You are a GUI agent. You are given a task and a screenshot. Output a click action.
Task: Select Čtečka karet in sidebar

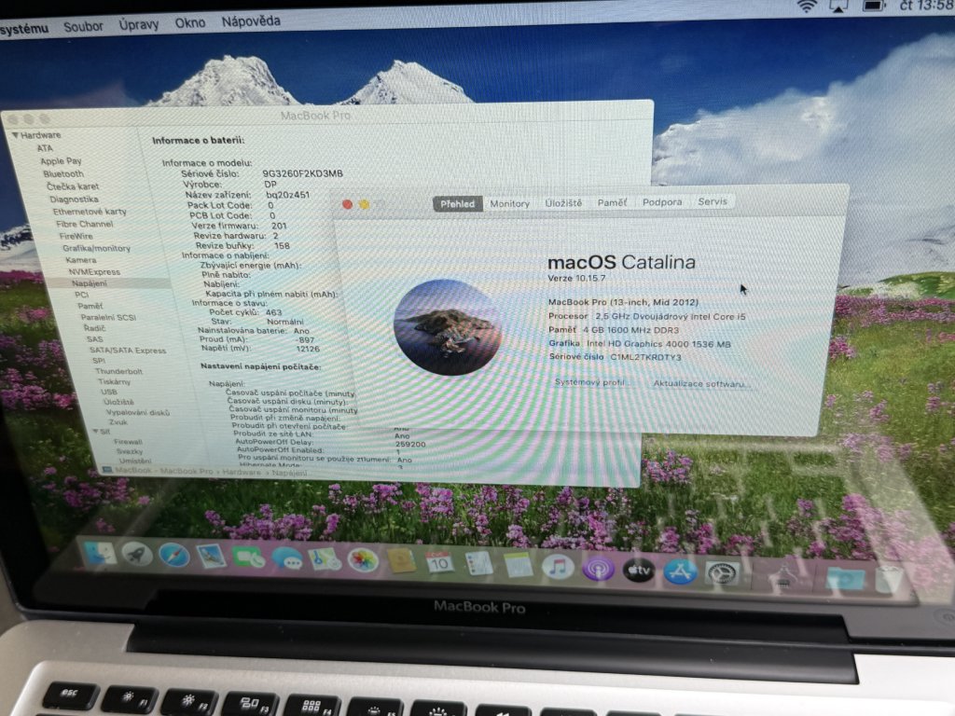73,186
